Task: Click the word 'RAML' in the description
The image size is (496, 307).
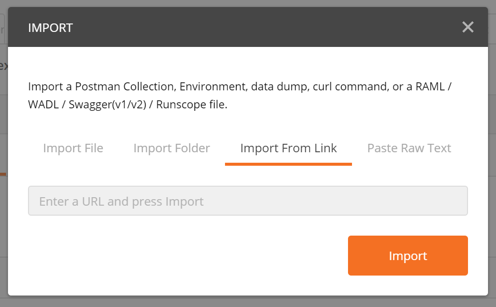Action: (x=431, y=86)
